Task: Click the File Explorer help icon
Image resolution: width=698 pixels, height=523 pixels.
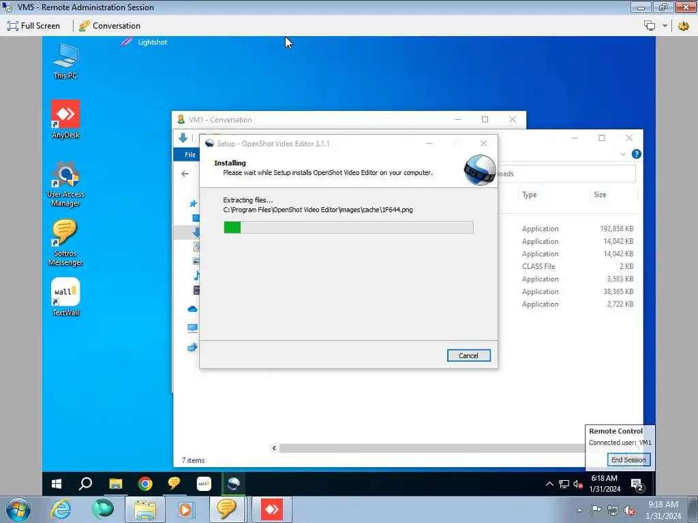Action: [636, 154]
